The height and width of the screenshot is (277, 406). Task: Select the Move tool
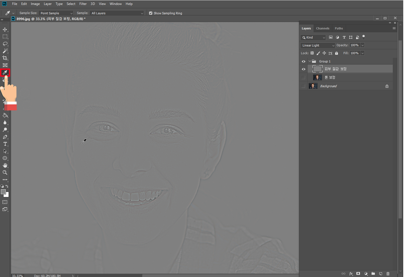pyautogui.click(x=5, y=29)
